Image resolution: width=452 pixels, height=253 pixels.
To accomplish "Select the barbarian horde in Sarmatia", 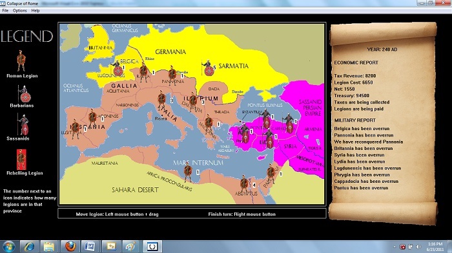I will point(208,68).
